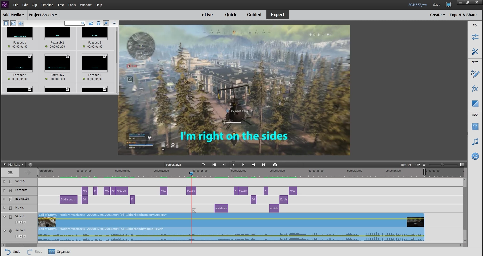Toggle still image filter in Project Assets

coord(13,23)
